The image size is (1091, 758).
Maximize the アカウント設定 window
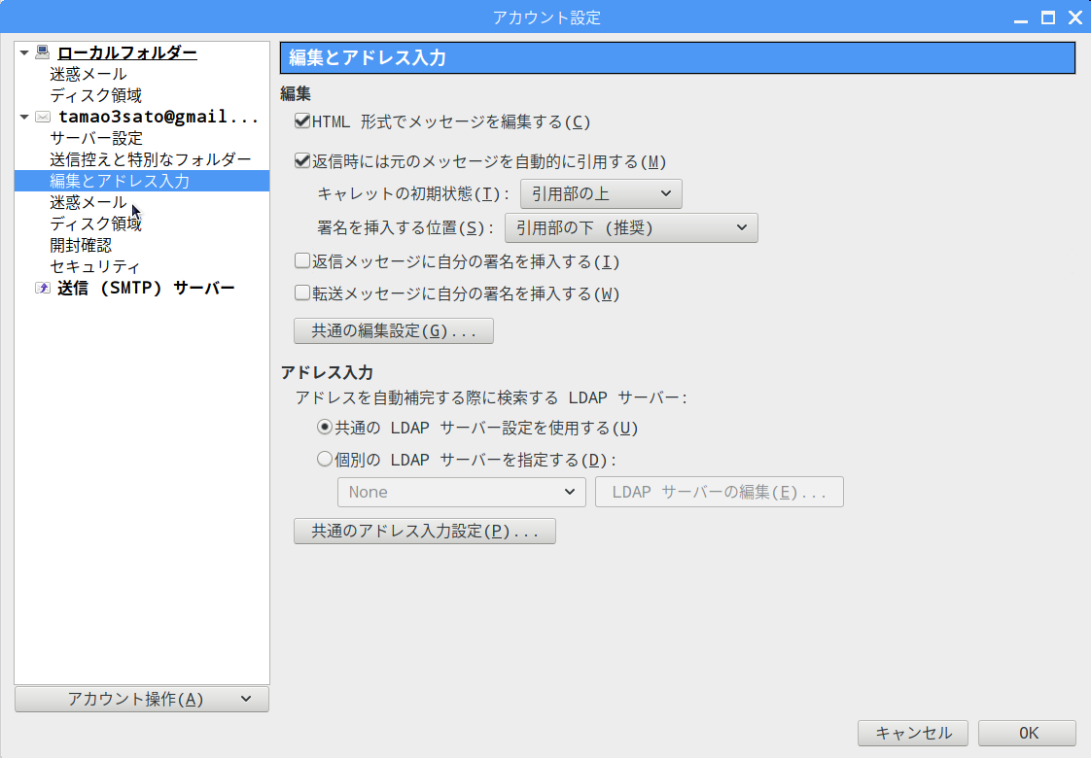pos(1048,17)
